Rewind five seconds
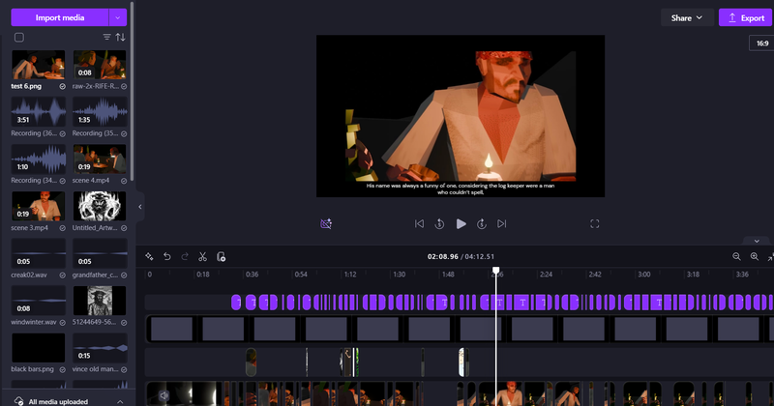 click(x=439, y=224)
